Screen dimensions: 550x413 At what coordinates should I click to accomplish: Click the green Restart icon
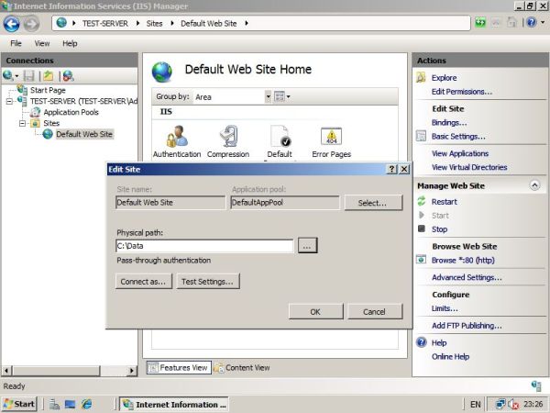pyautogui.click(x=422, y=201)
